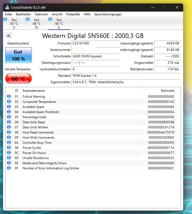The image size is (192, 214).
Task: Click the CrystalDiskInfo title bar app icon
Action: point(7,8)
